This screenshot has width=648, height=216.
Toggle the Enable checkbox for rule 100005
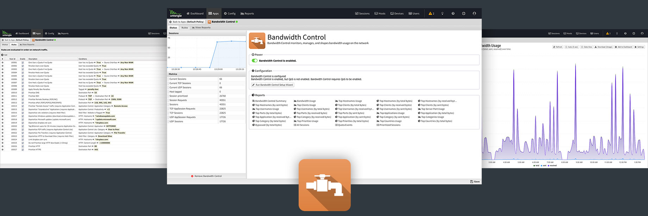[x=23, y=76]
